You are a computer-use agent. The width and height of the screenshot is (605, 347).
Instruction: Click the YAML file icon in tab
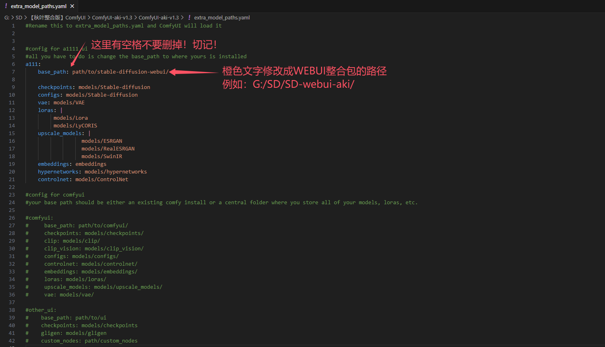(x=6, y=6)
